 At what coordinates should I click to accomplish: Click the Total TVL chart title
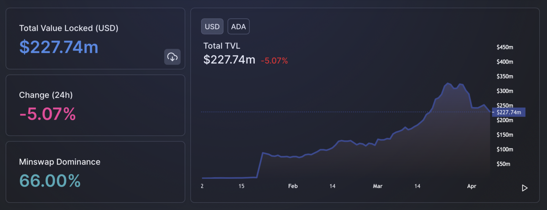[x=222, y=46]
